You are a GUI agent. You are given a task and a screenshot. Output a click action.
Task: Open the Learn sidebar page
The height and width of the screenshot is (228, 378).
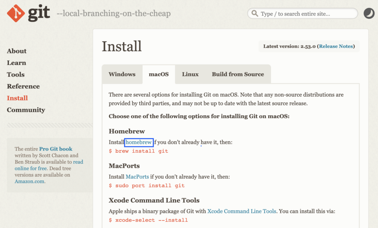(x=16, y=63)
